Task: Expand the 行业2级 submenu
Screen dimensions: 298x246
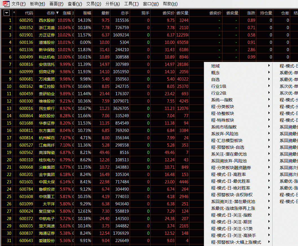Action: coord(238,93)
